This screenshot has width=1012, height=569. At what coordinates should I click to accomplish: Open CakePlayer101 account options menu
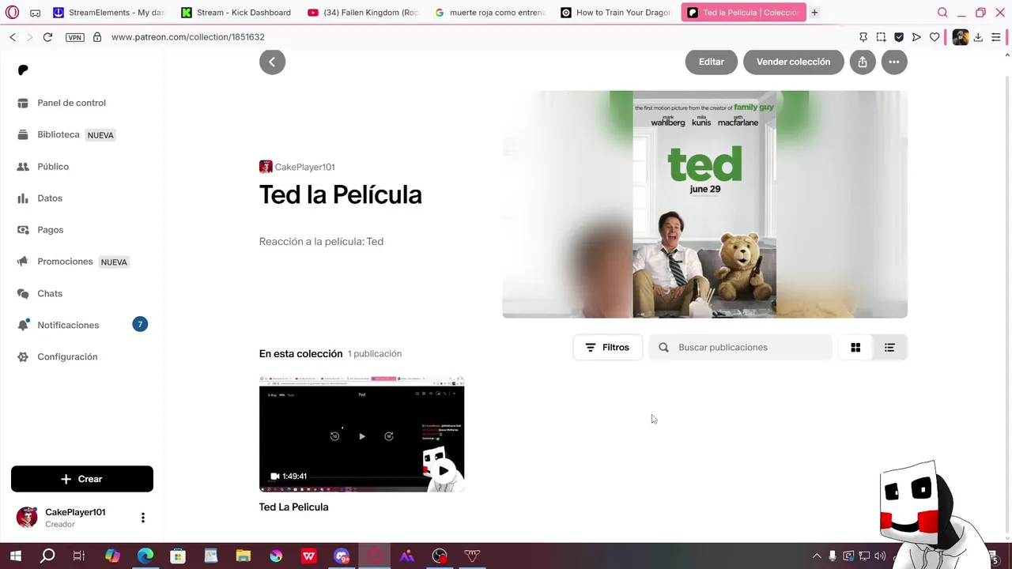click(143, 518)
